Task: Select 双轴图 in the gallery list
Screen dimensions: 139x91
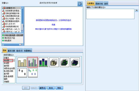Action: pos(9,82)
